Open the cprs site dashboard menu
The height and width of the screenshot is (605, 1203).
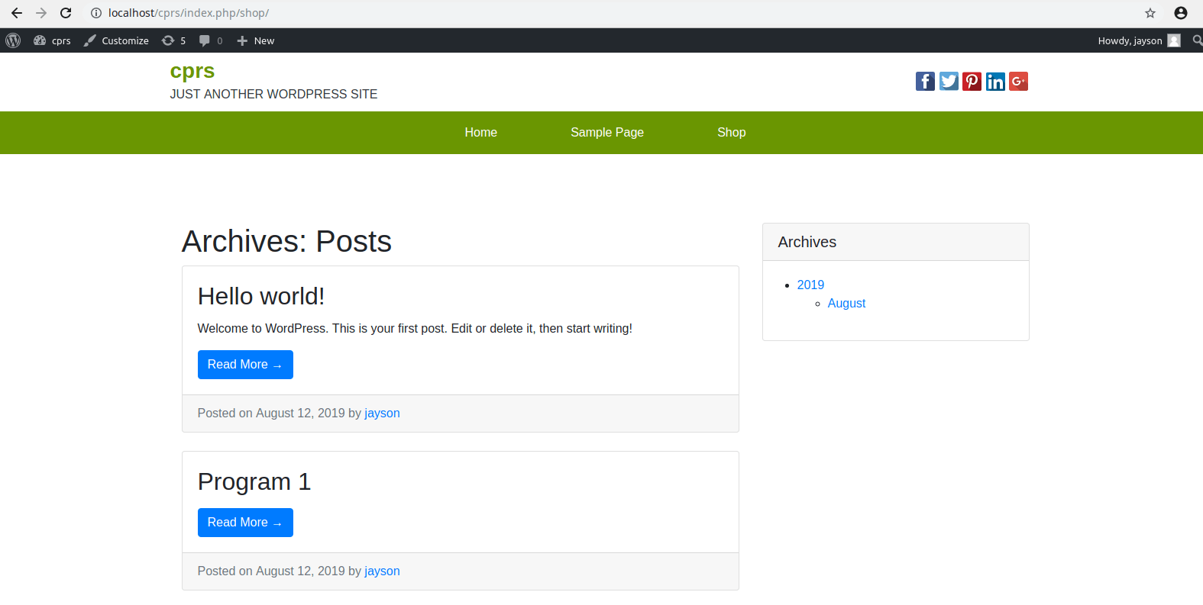(53, 40)
